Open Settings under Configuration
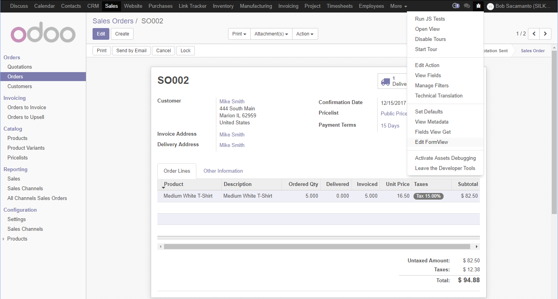Viewport: 558px width, 299px height. coord(16,219)
